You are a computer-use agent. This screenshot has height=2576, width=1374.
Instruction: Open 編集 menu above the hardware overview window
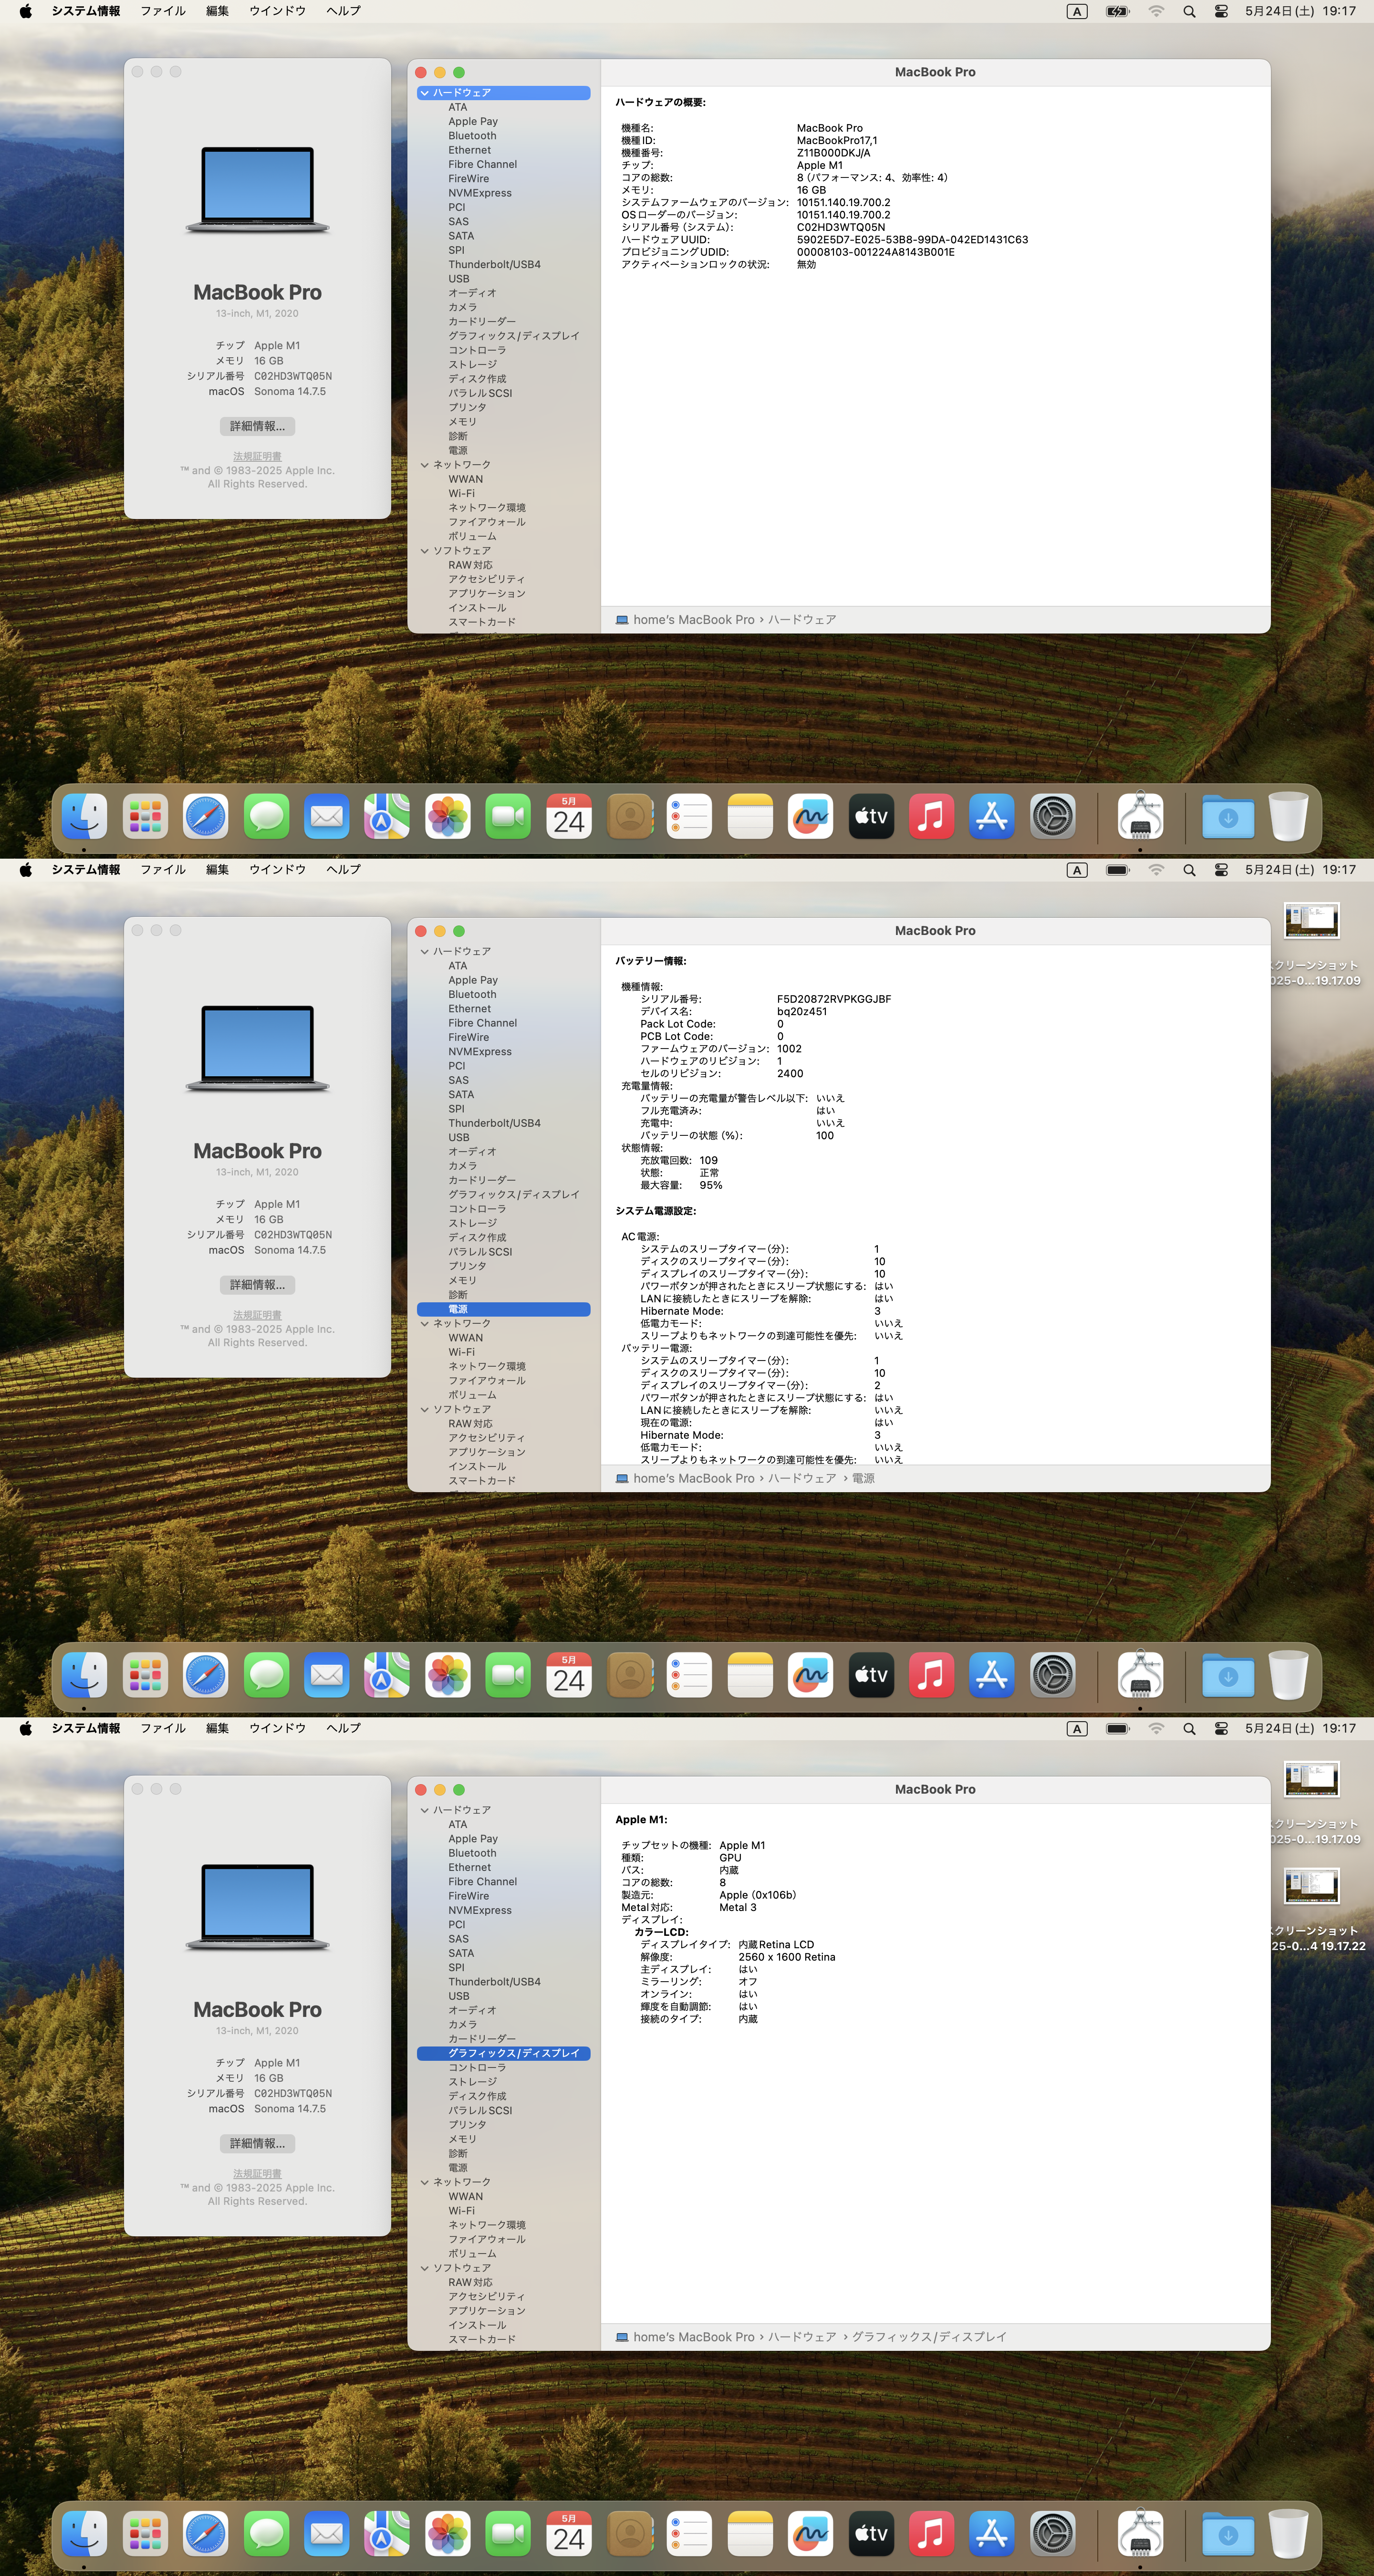[x=217, y=11]
